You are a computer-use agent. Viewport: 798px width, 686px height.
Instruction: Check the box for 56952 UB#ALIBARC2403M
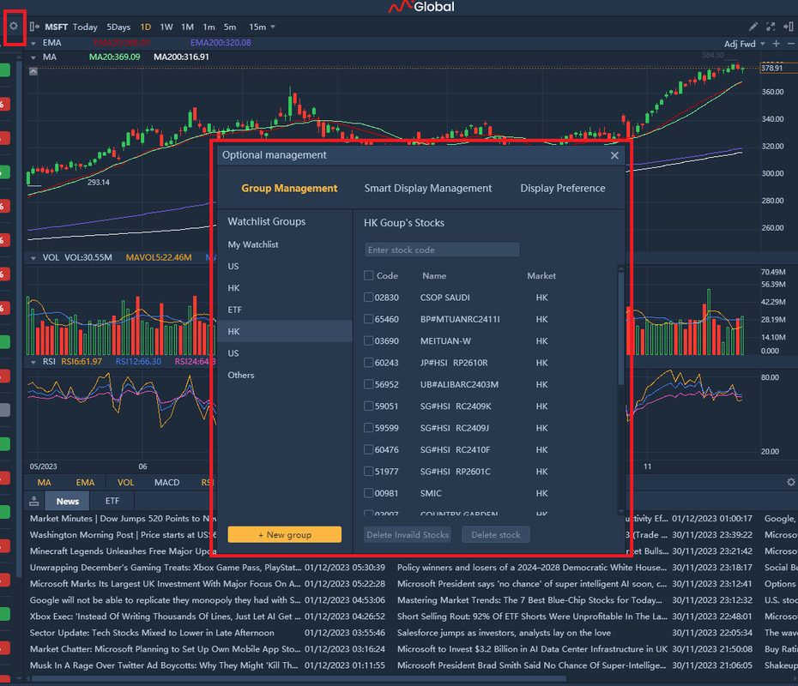[x=368, y=384]
